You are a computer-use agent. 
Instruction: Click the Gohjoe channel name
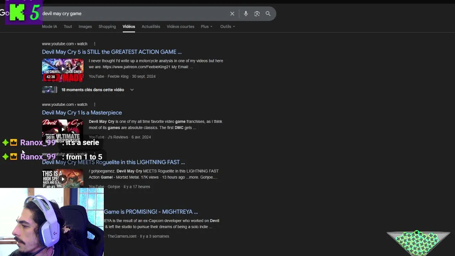tap(114, 187)
